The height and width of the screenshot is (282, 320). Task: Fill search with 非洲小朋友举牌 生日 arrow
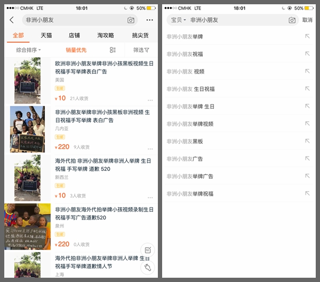click(307, 106)
